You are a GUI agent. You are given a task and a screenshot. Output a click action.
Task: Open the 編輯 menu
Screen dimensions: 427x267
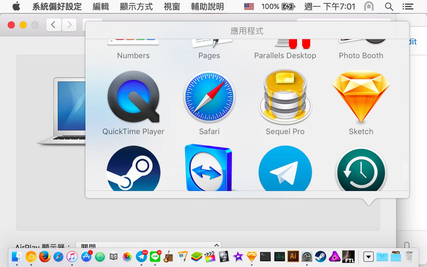pyautogui.click(x=101, y=6)
